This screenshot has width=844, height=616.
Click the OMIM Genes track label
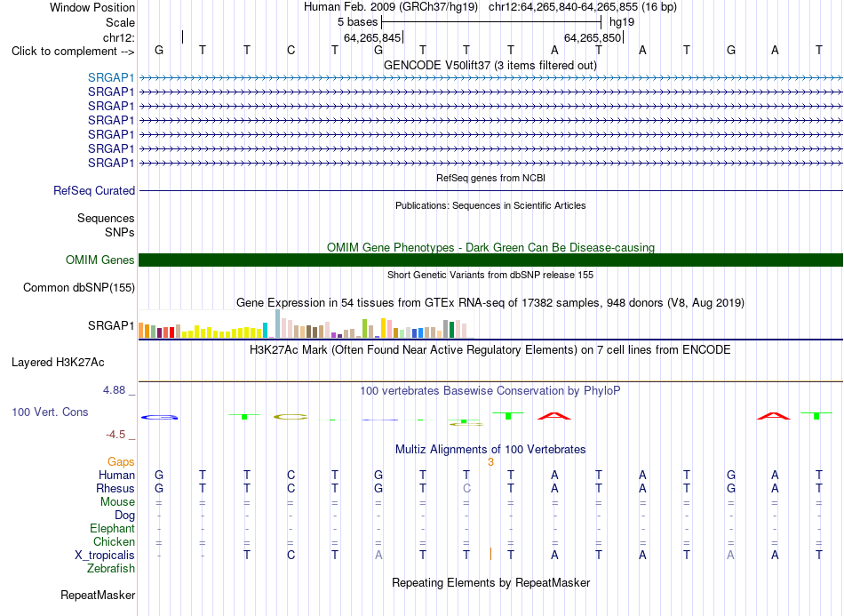tap(100, 260)
